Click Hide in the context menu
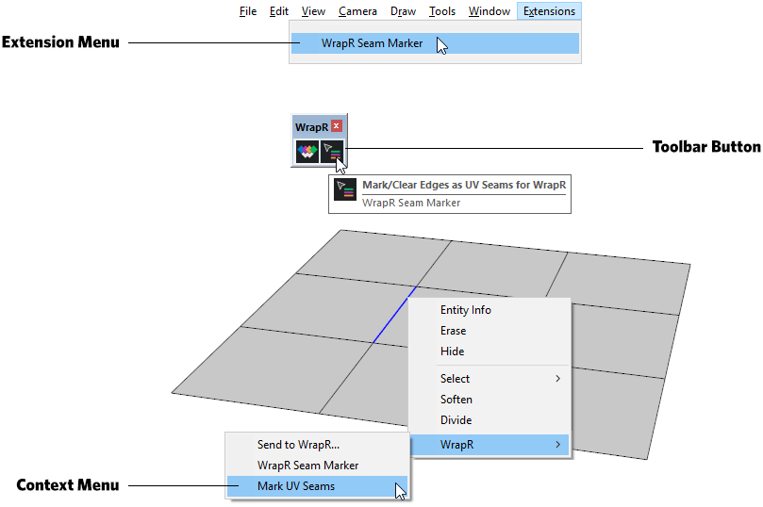This screenshot has height=507, width=763. pos(452,352)
